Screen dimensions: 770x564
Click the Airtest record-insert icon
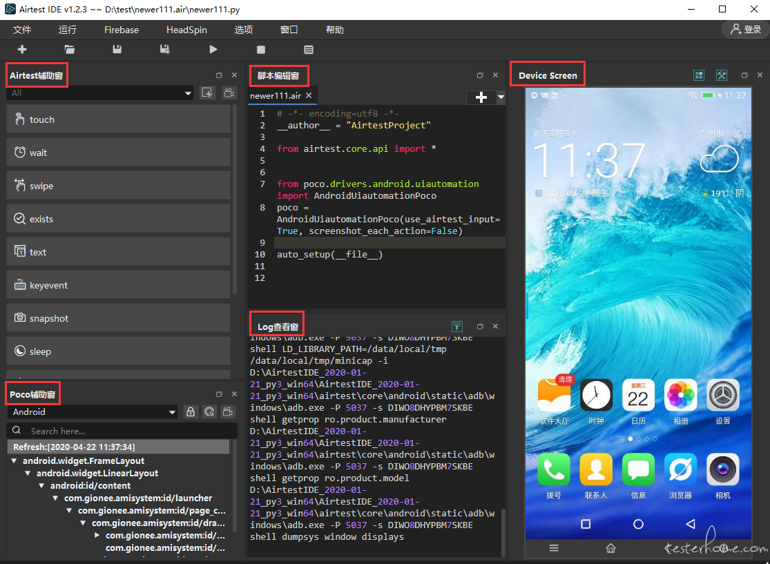(x=207, y=93)
